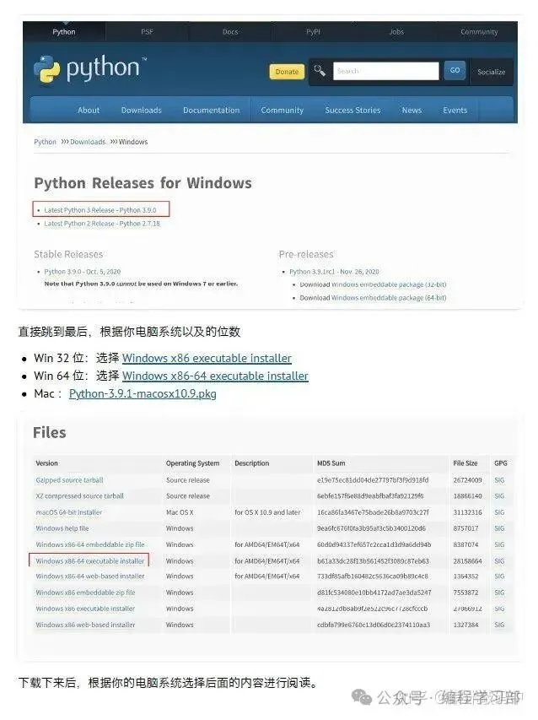Screen dimensions: 538x720
Task: Click text 'for OS X 10.9 and later'
Action: [x=267, y=512]
